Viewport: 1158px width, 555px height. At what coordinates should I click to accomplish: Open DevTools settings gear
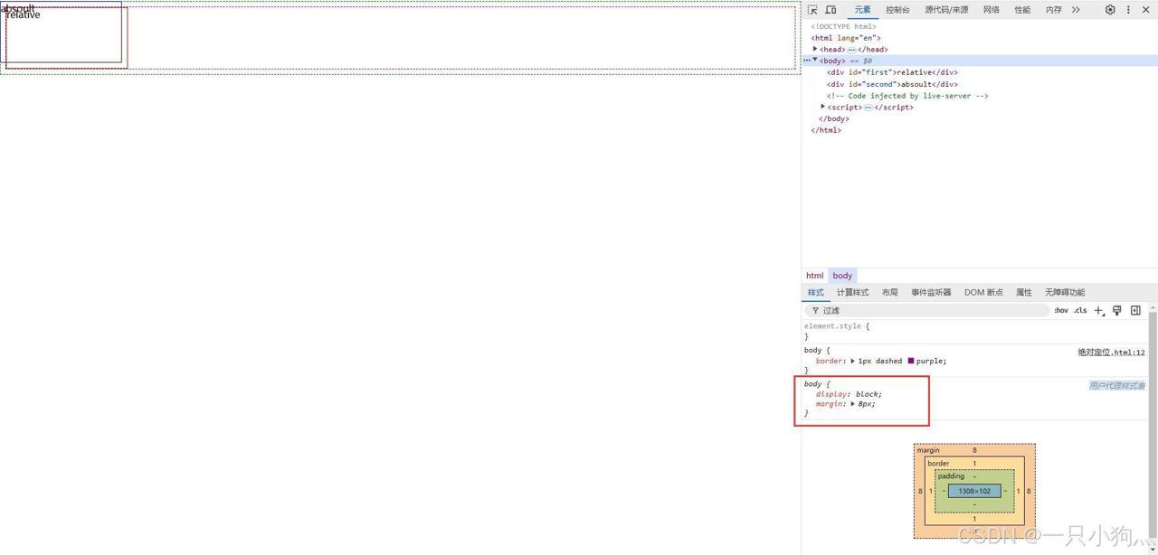pyautogui.click(x=1110, y=10)
